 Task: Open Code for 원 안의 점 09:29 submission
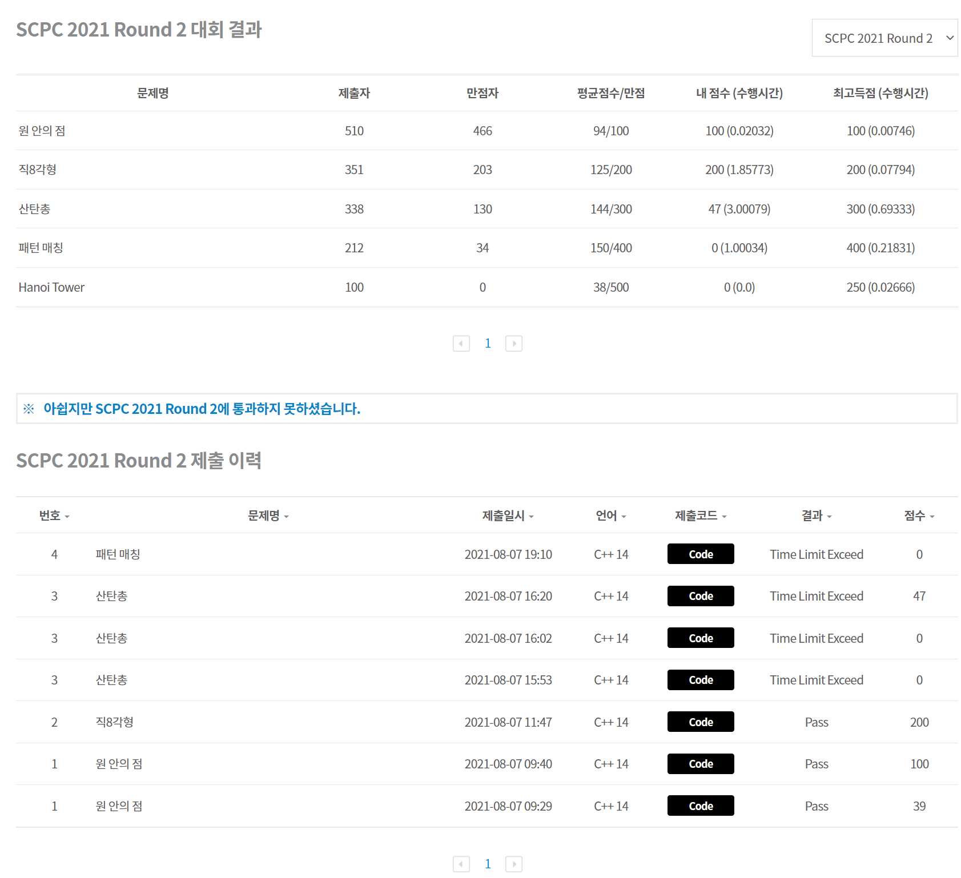click(701, 805)
